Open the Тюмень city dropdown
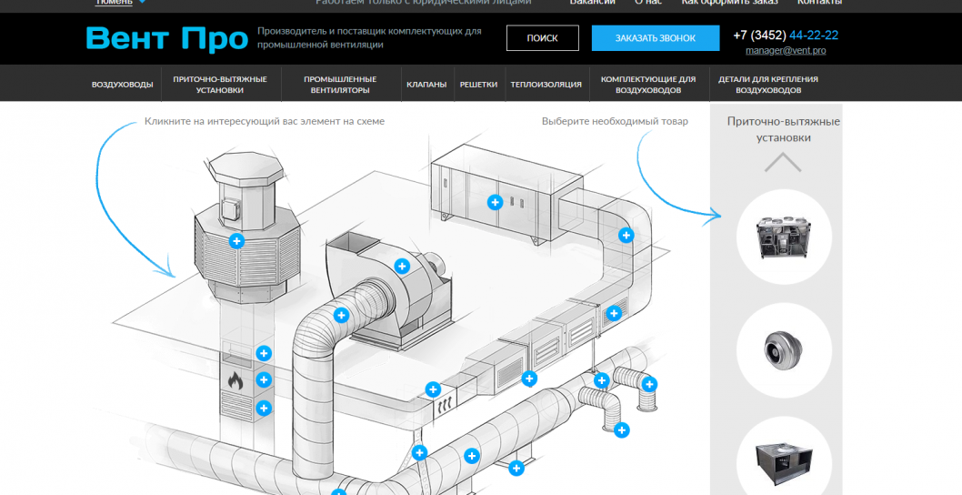 [x=120, y=3]
